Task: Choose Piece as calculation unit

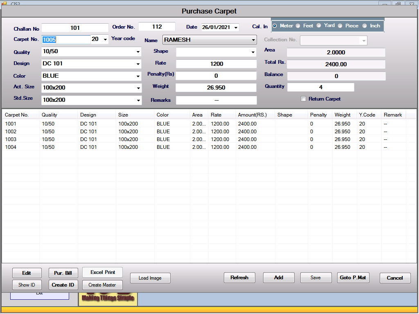Action: click(340, 26)
